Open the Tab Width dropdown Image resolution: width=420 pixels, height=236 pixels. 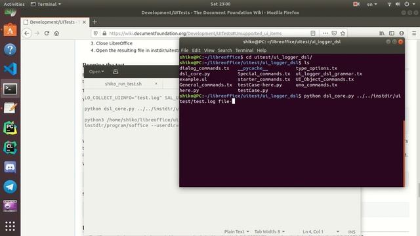point(270,231)
